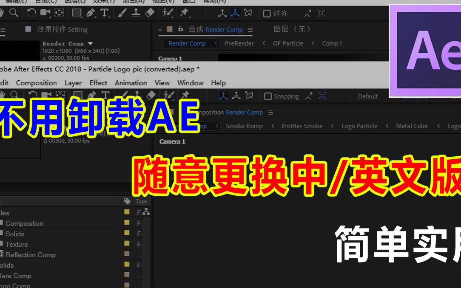Select the Rectangle tool in the English toolbar
The width and height of the screenshot is (461, 288).
78,96
